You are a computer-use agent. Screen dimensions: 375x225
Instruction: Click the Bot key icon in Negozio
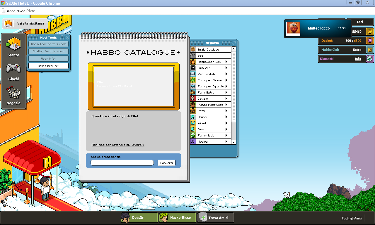click(x=193, y=56)
